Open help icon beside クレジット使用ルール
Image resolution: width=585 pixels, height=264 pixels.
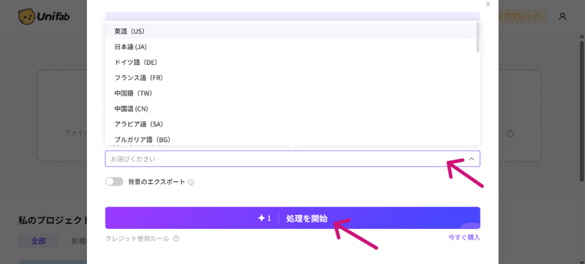tap(176, 238)
